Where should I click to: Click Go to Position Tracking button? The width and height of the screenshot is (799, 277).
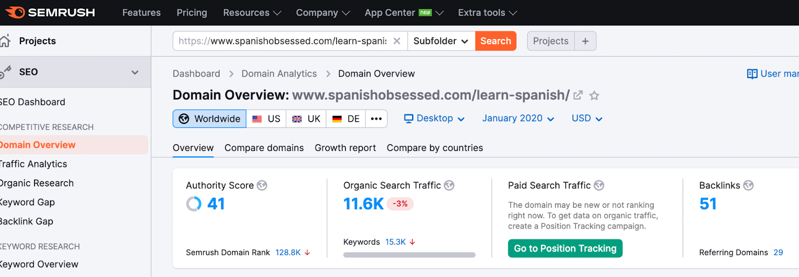(565, 248)
